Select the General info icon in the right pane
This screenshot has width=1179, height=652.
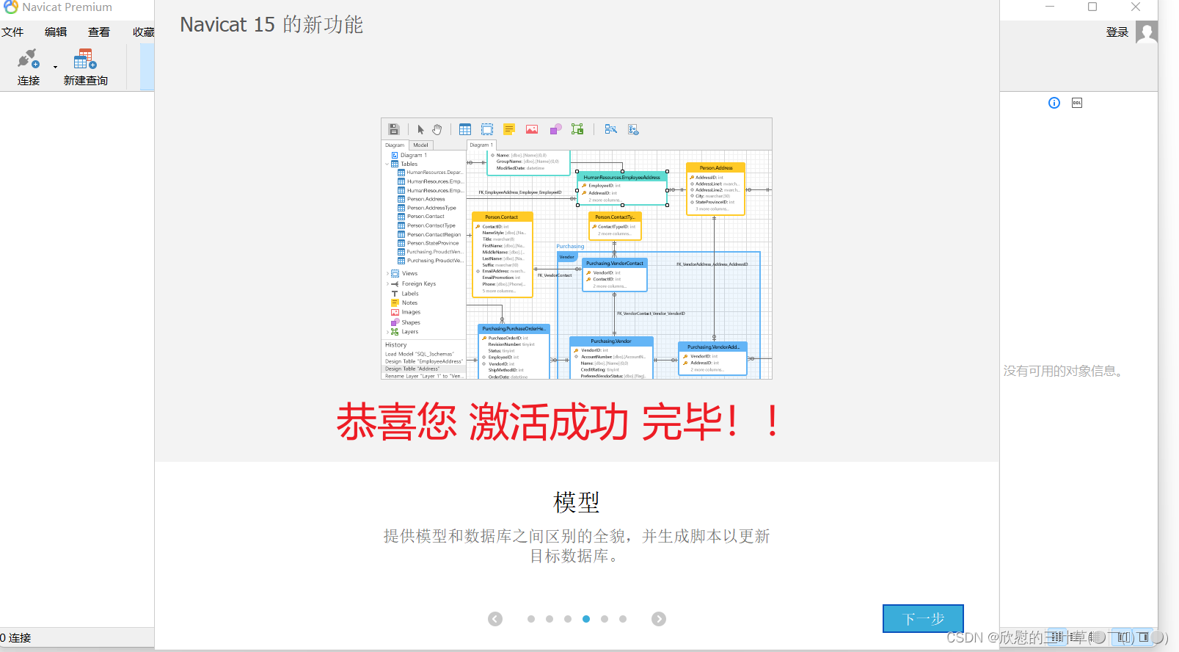pyautogui.click(x=1054, y=103)
